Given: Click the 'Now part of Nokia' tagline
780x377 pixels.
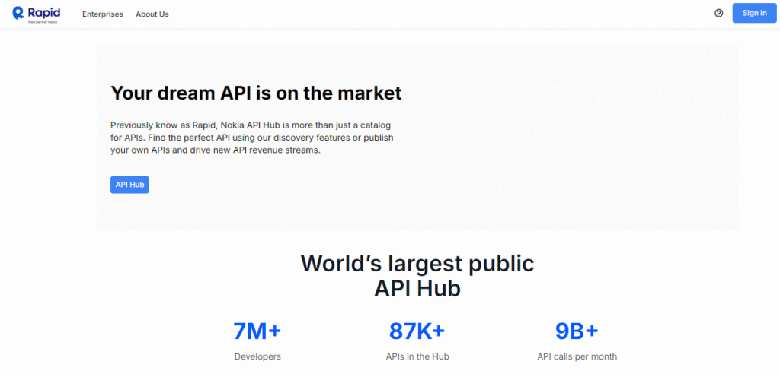Looking at the screenshot, I should pyautogui.click(x=44, y=22).
